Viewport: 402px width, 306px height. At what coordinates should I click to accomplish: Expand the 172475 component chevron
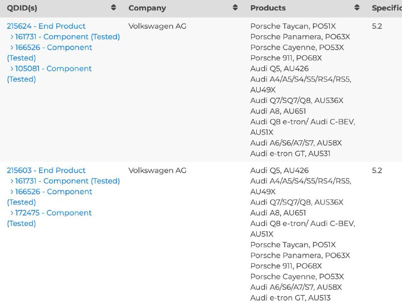click(12, 213)
